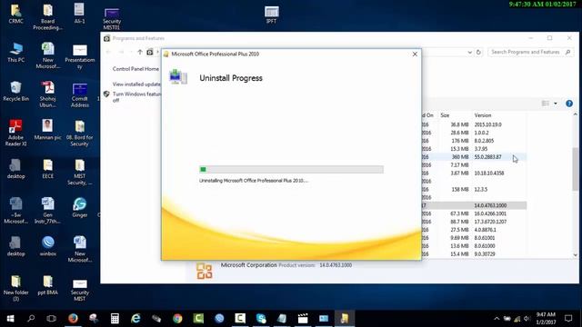Image resolution: width=582 pixels, height=327 pixels.
Task: Go up one level in Programs and Features
Action: click(x=139, y=53)
